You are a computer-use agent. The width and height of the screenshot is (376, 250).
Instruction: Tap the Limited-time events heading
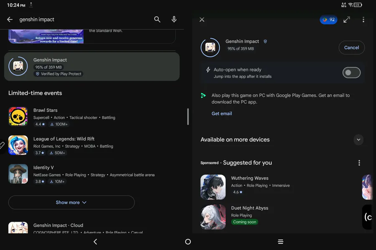(35, 93)
